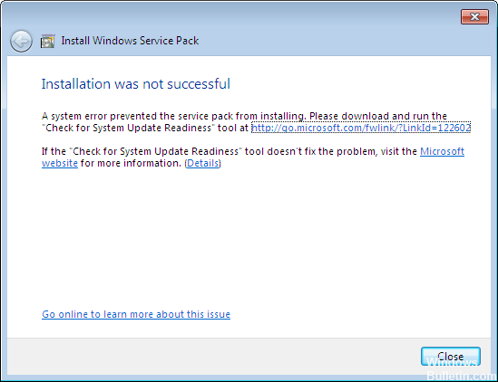Viewport: 498px width, 382px height.
Task: Click the Close button
Action: pos(450,357)
